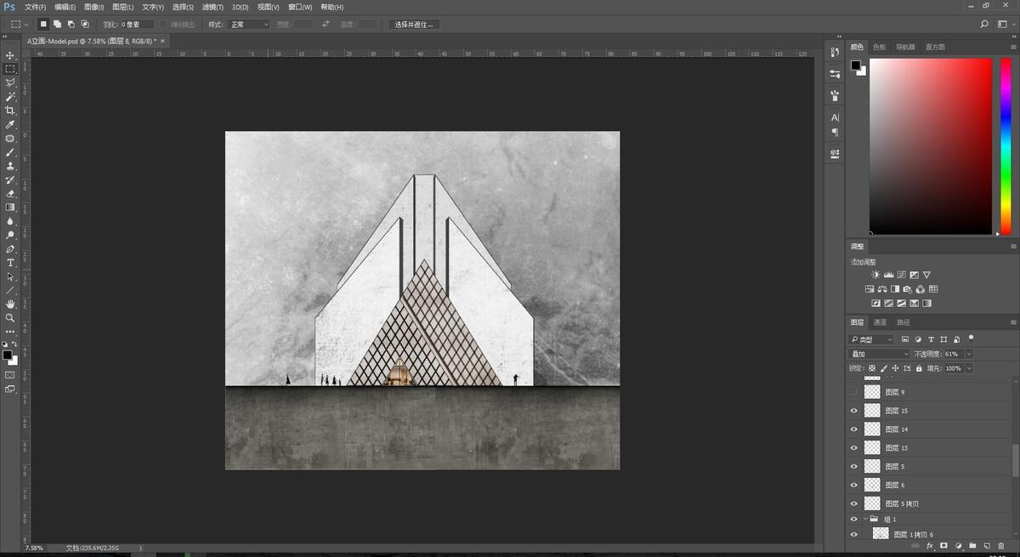
Task: Open the fill 填充 slider arrow
Action: [x=969, y=368]
